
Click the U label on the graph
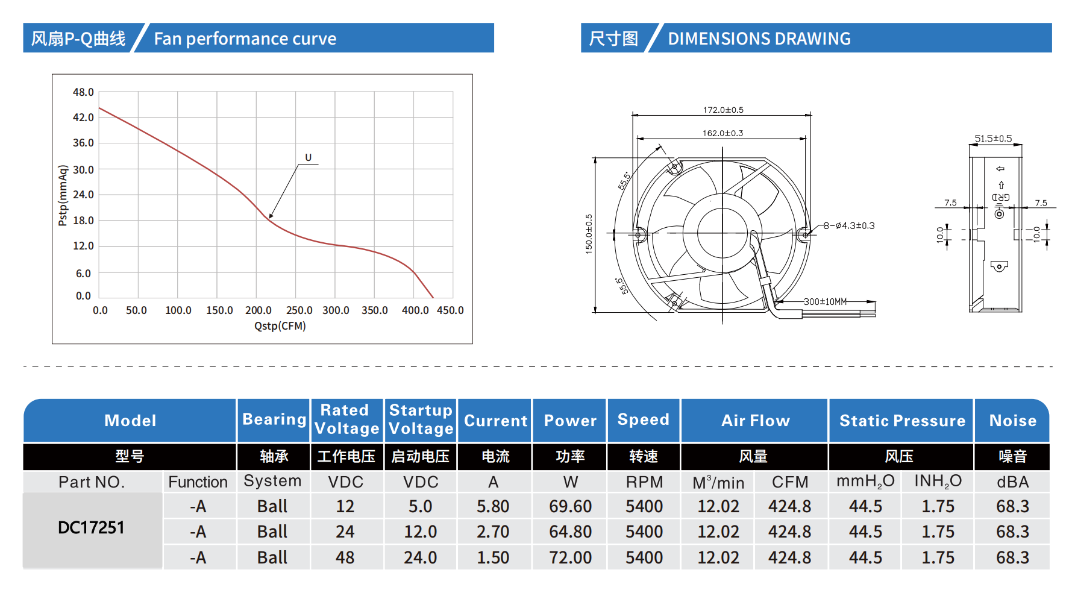pyautogui.click(x=308, y=158)
